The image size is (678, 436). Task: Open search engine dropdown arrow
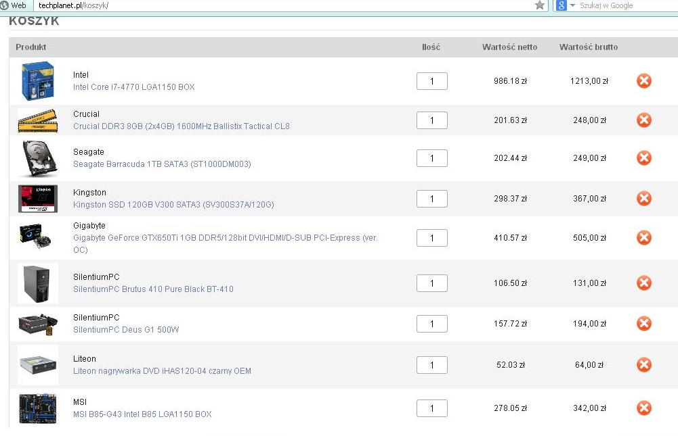click(572, 5)
